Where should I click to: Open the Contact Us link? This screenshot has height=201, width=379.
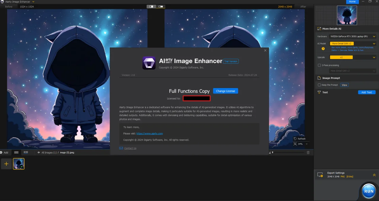pyautogui.click(x=130, y=148)
